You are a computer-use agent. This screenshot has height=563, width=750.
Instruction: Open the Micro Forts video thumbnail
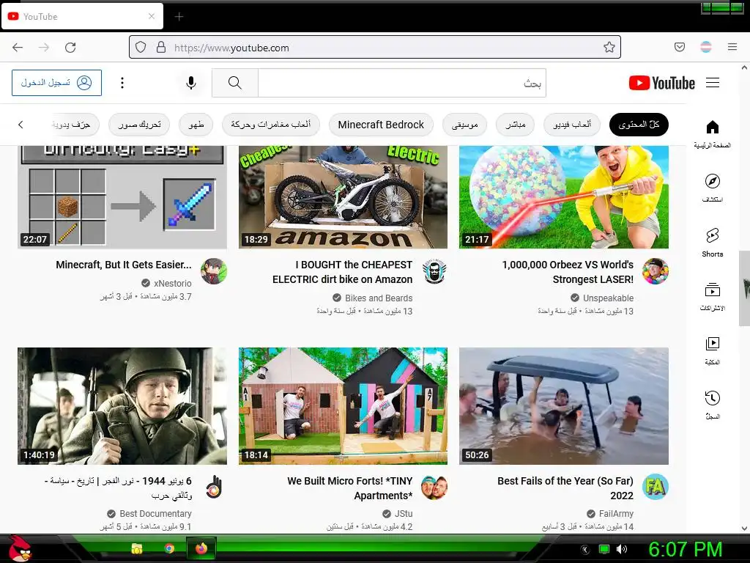tap(343, 406)
